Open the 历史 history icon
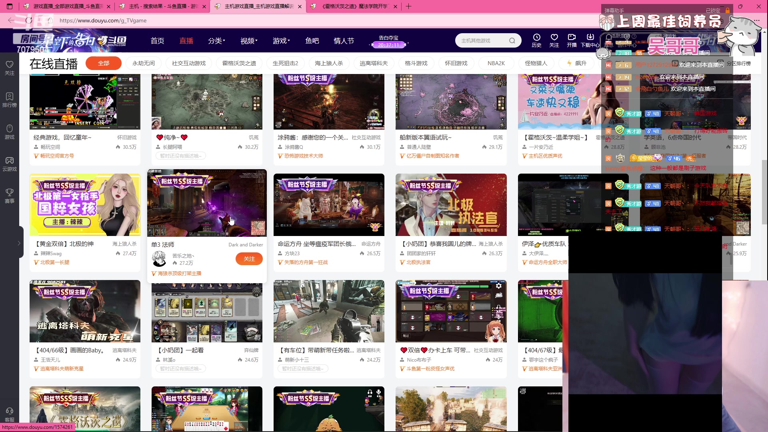 tap(536, 40)
